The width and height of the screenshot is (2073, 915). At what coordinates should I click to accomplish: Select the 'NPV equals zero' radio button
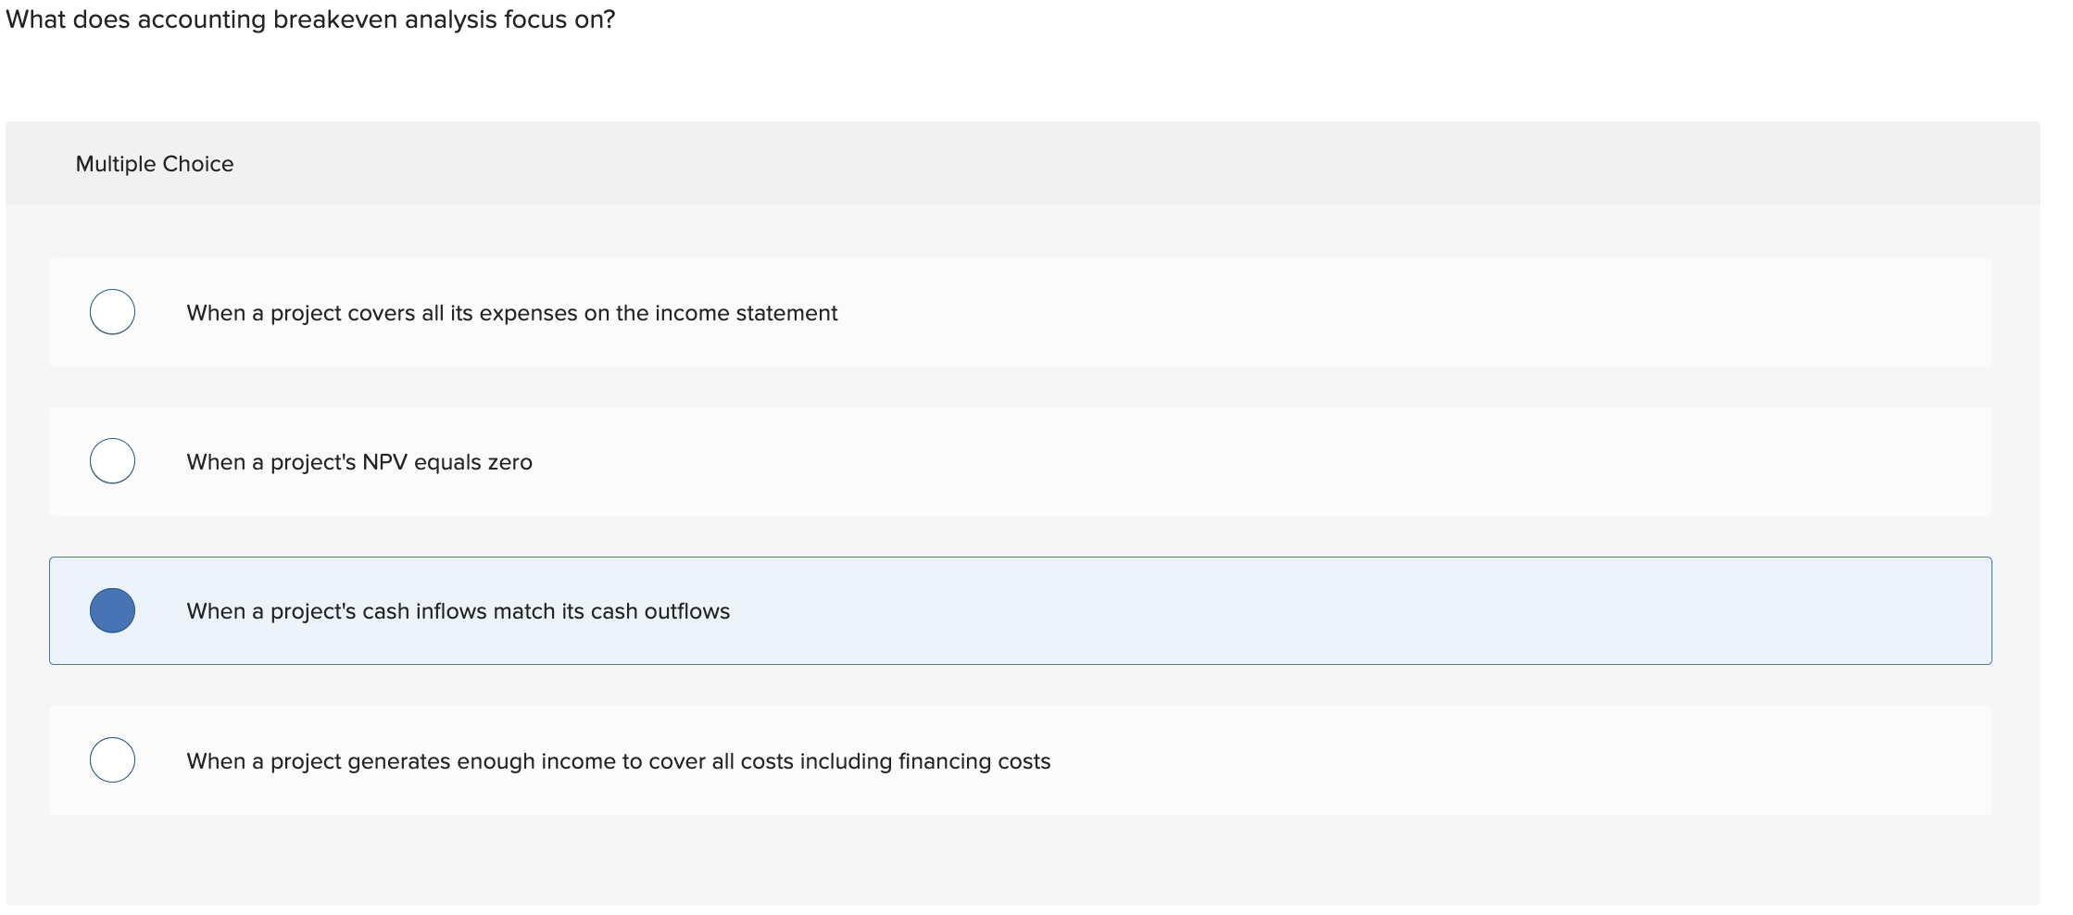[x=111, y=460]
